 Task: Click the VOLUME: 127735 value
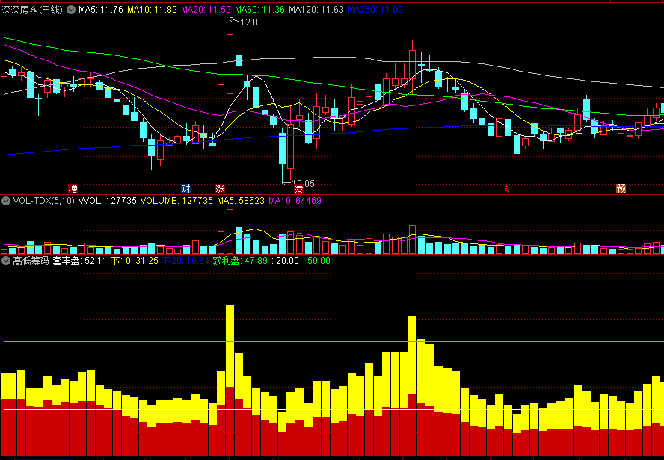176,201
